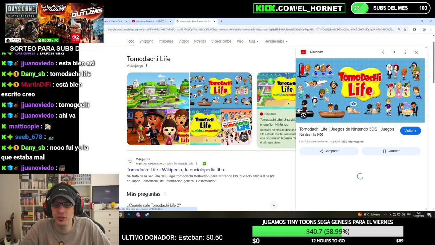This screenshot has width=435, height=245.
Task: Open options dots next to Videojuego
Action: (x=146, y=66)
